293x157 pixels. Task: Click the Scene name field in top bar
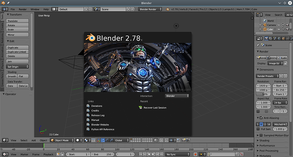pyautogui.click(x=113, y=9)
